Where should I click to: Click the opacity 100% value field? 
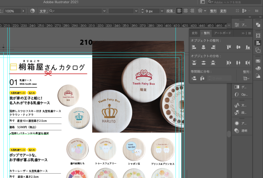[13, 11]
